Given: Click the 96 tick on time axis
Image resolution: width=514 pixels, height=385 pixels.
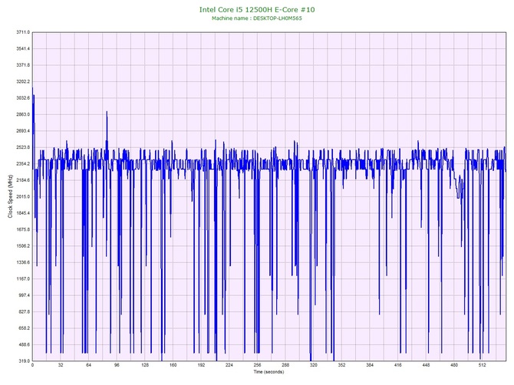Looking at the screenshot, I should pyautogui.click(x=117, y=365).
